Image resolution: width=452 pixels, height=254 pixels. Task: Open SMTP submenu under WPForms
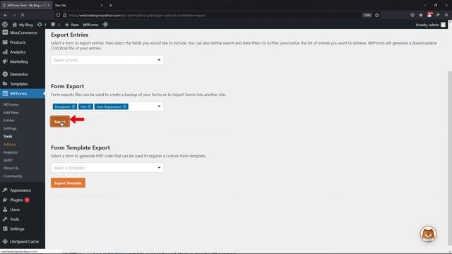tap(8, 160)
